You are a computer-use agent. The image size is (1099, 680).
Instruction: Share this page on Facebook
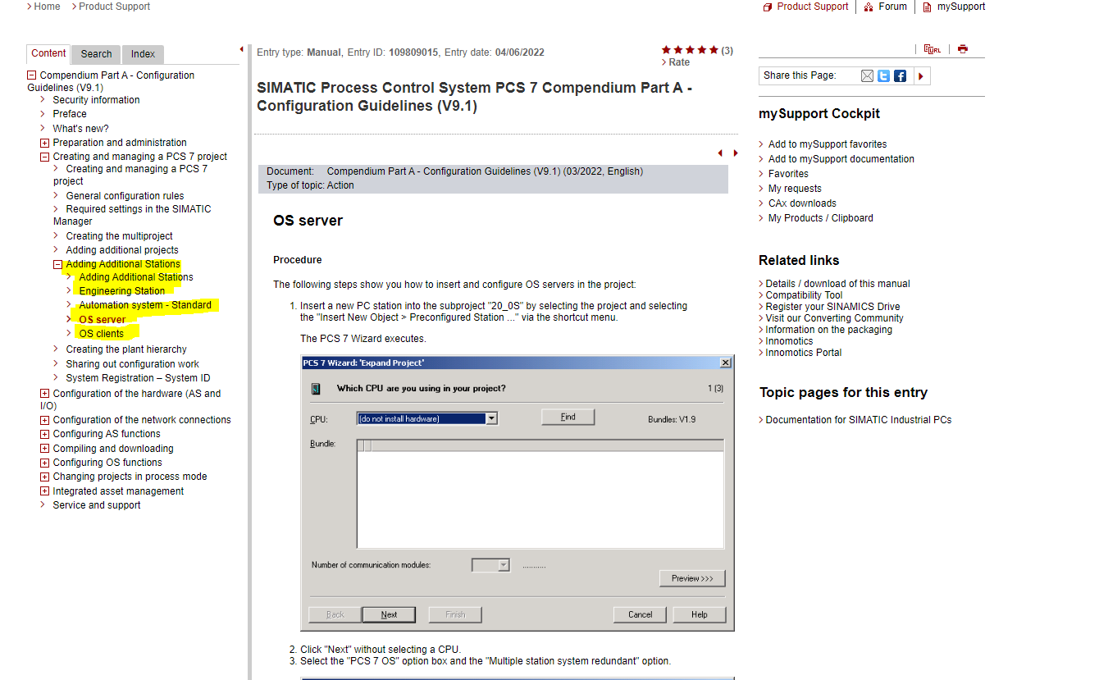(x=900, y=76)
